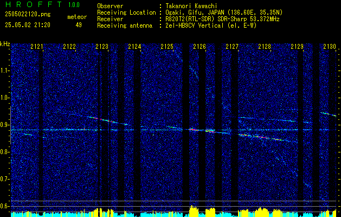Click the 1.0 frequency axis label
Screen dimensions: 341x217
click(x=5, y=98)
